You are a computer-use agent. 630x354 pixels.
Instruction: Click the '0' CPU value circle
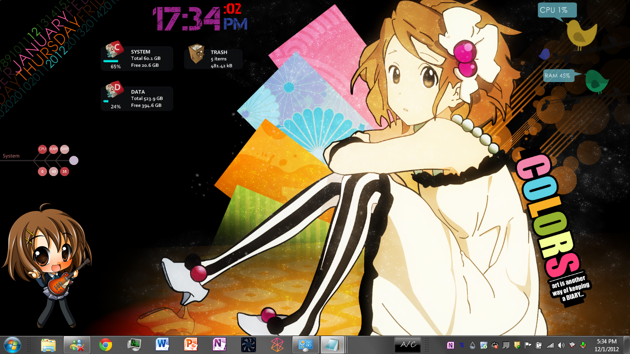tap(42, 172)
